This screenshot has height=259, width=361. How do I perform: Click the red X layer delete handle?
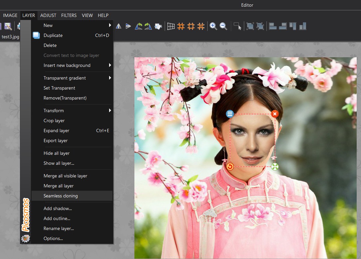coord(274,114)
